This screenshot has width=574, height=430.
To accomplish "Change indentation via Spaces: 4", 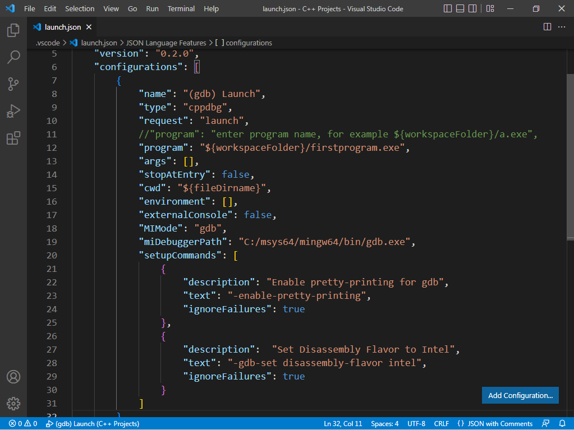I will pos(385,423).
